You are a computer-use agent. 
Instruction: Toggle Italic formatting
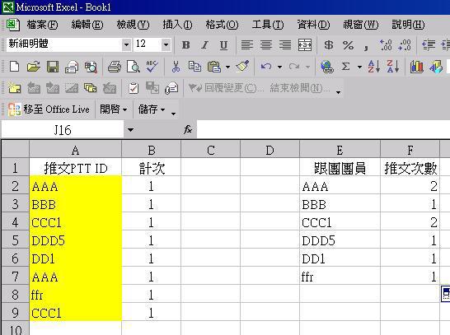tap(204, 45)
